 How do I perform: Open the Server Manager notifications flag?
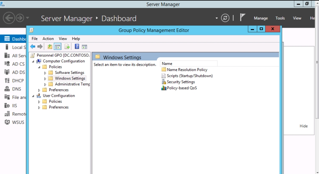242,18
